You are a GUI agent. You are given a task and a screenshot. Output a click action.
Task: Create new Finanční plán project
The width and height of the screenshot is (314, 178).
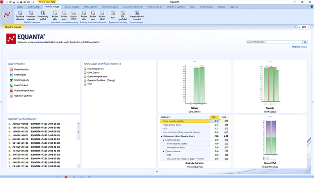[x=18, y=75]
